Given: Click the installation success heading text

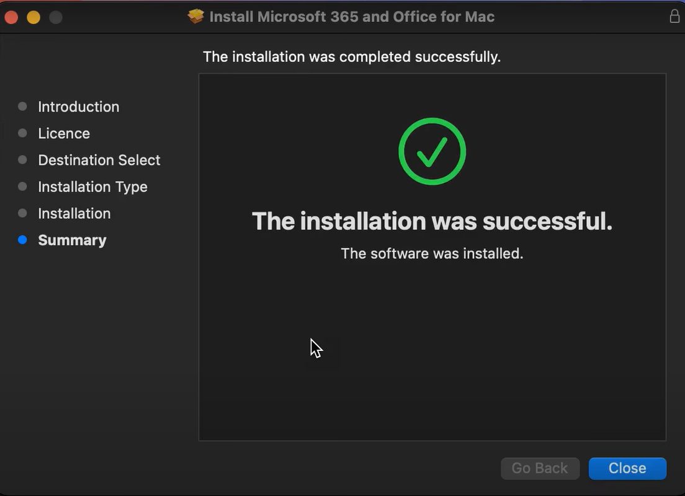Looking at the screenshot, I should [x=432, y=221].
